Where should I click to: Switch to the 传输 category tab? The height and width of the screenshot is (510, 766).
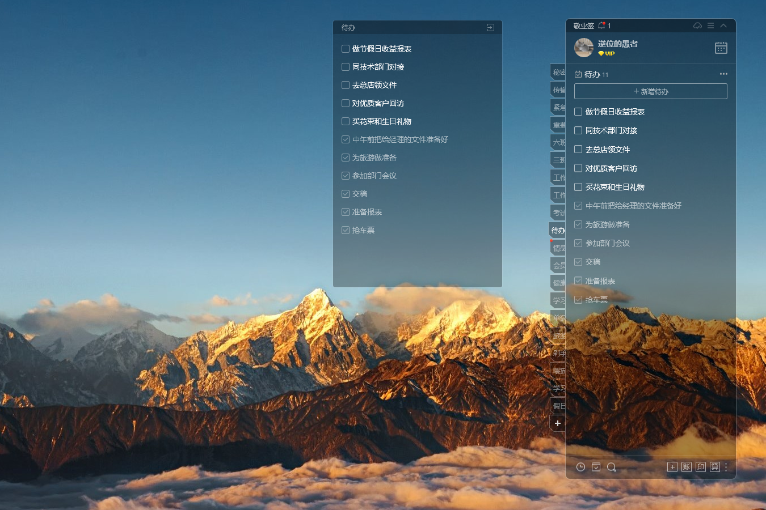(x=558, y=90)
